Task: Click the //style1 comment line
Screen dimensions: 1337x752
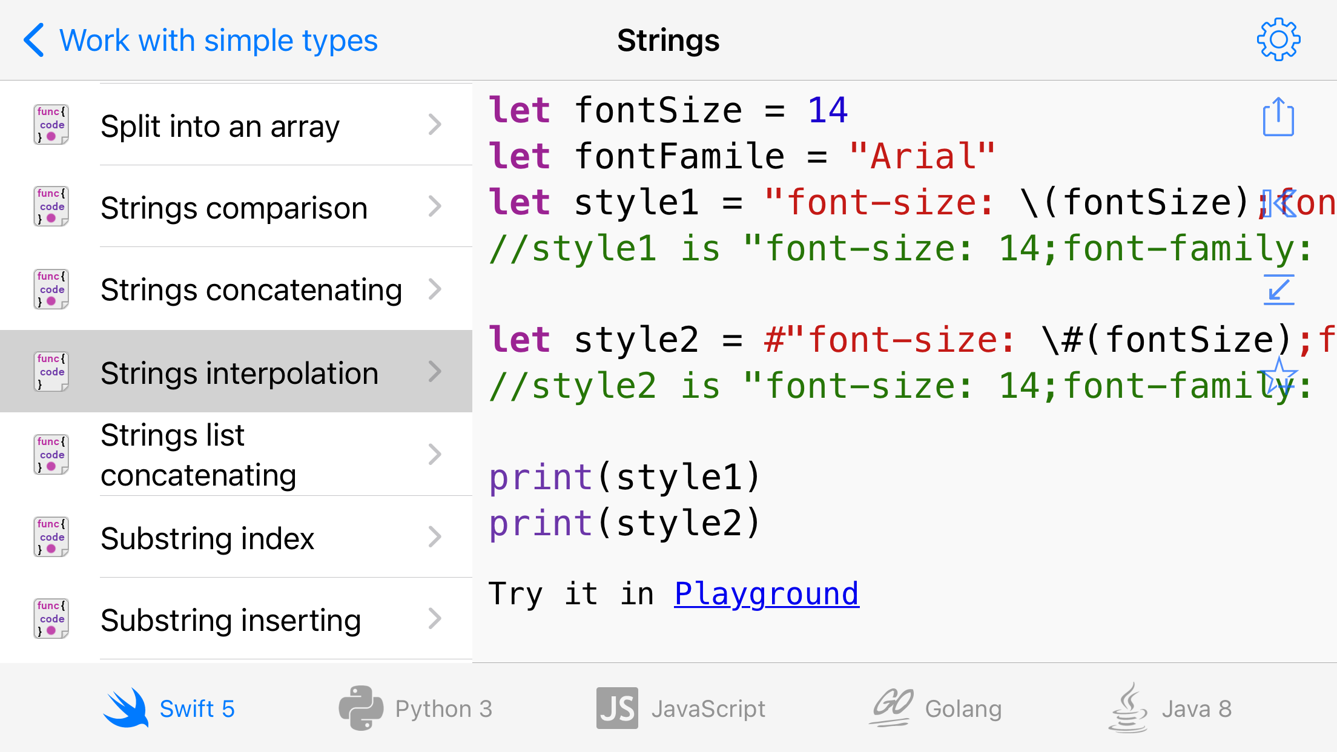Action: pos(901,248)
